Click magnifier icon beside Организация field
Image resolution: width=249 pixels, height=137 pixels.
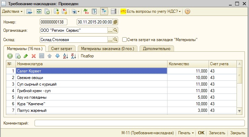click(x=115, y=30)
